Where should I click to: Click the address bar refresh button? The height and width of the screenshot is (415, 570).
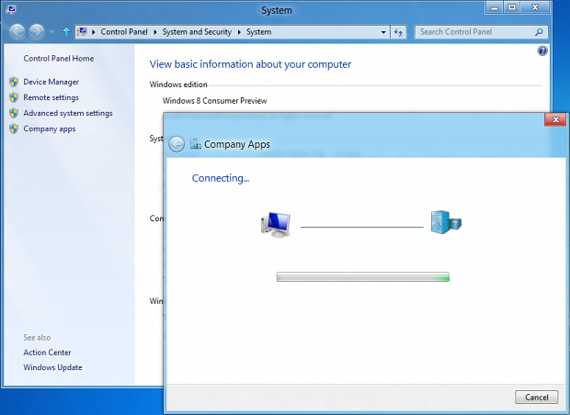click(x=399, y=32)
